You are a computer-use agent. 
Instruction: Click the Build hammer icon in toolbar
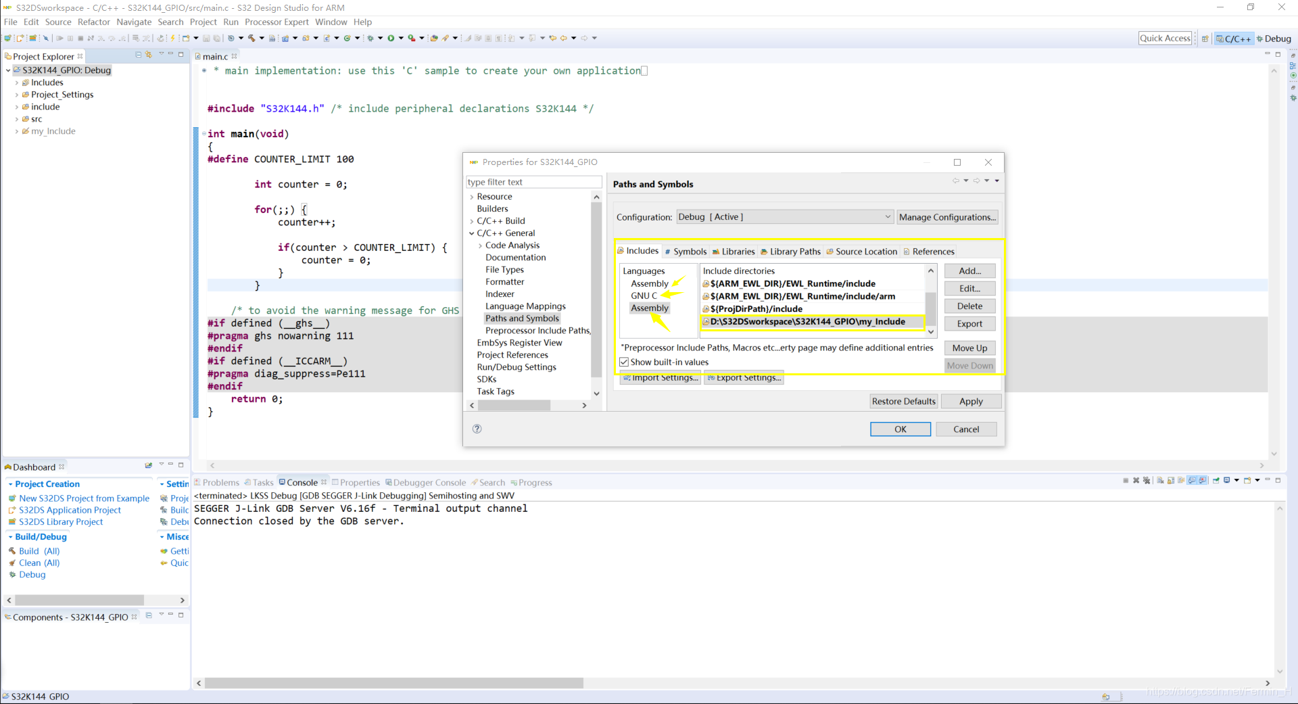pyautogui.click(x=251, y=38)
